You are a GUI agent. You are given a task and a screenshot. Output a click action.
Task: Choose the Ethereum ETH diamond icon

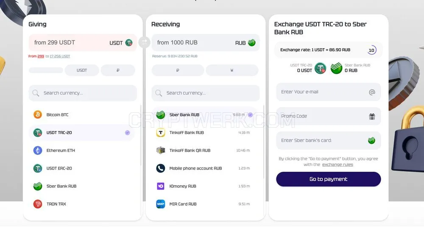click(x=38, y=150)
